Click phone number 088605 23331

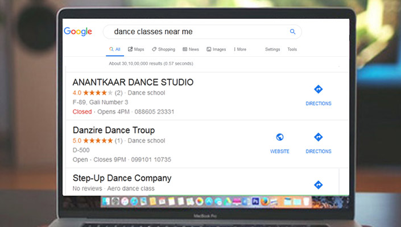(154, 112)
